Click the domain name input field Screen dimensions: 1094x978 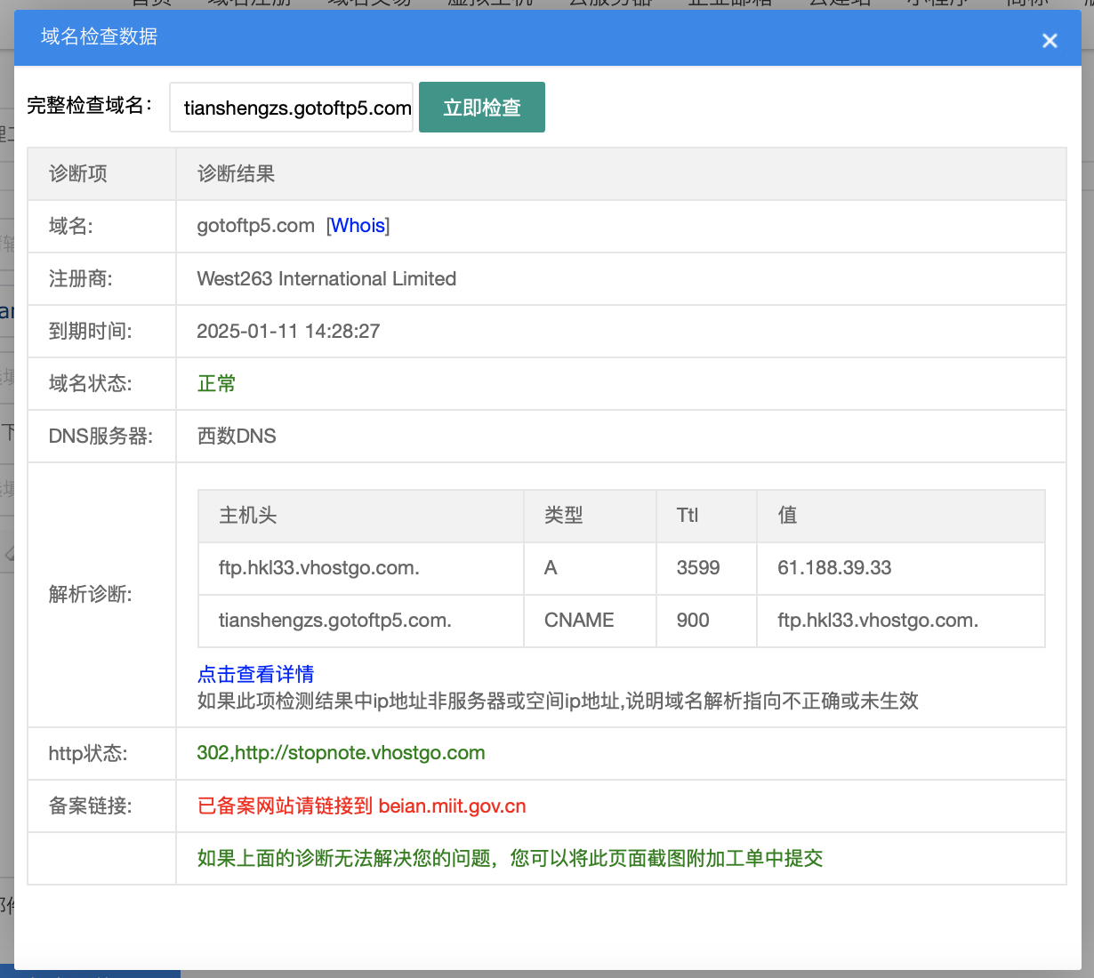tap(292, 108)
